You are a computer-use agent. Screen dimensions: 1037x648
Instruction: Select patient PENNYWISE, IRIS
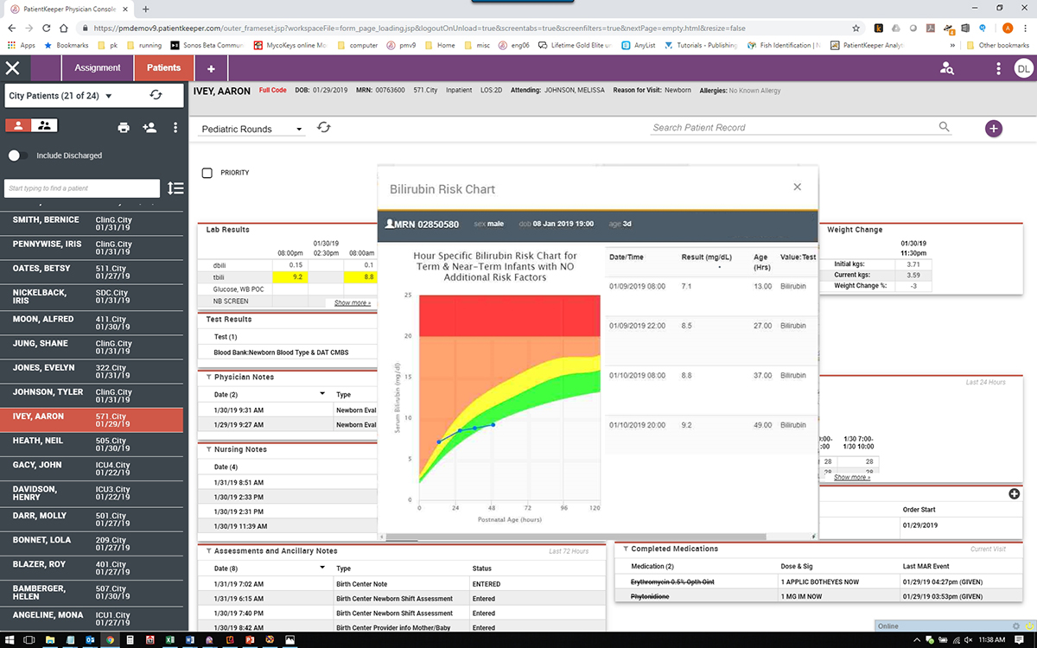(93, 249)
